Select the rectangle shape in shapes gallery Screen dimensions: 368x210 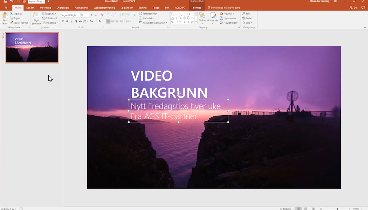(x=185, y=14)
